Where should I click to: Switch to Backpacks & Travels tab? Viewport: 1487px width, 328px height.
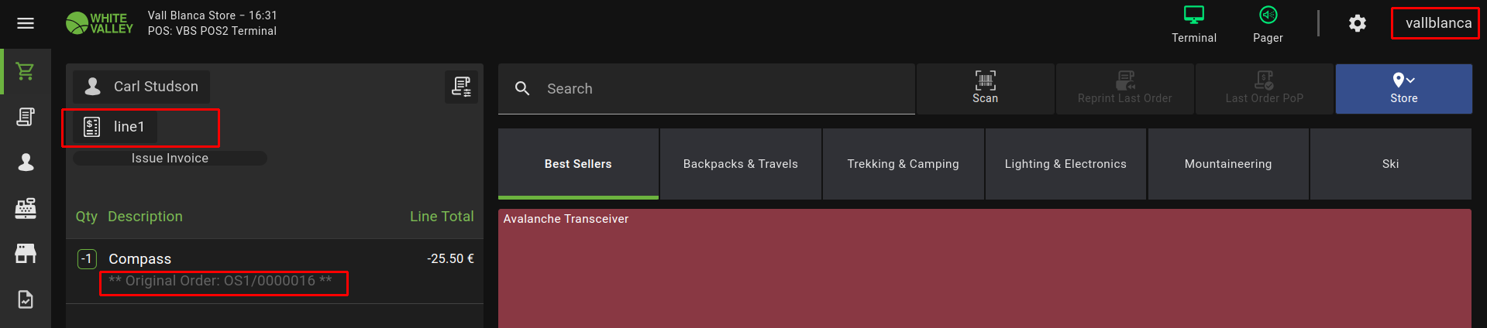(x=740, y=164)
